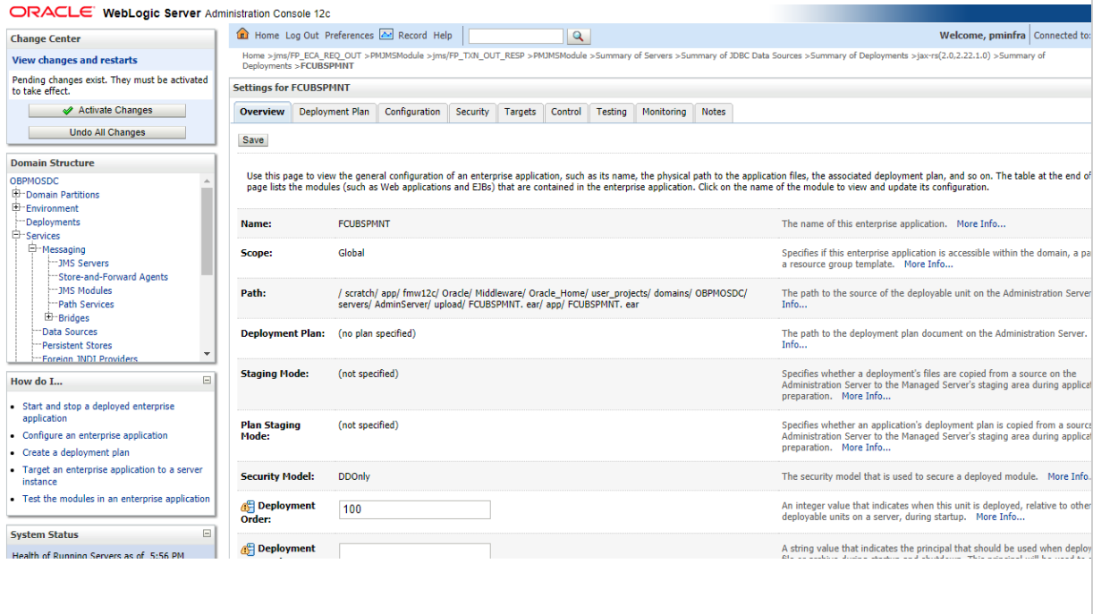Image resolution: width=1093 pixels, height=614 pixels.
Task: Click the Log Out link
Action: click(301, 36)
